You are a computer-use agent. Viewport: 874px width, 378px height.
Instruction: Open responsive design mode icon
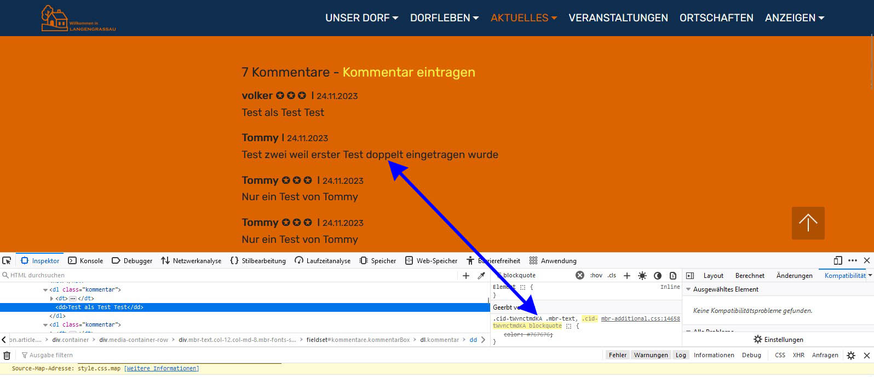[x=838, y=261]
